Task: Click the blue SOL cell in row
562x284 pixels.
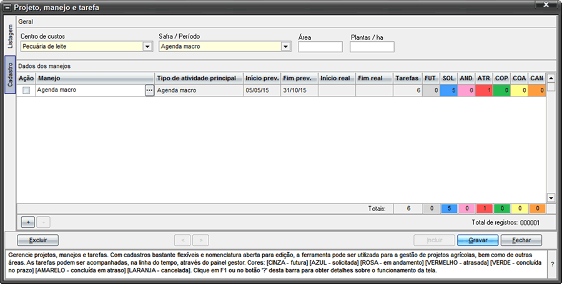Action: [448, 90]
